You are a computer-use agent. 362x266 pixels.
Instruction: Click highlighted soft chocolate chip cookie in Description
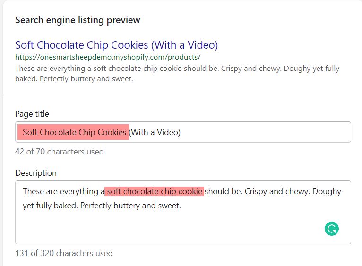155,191
